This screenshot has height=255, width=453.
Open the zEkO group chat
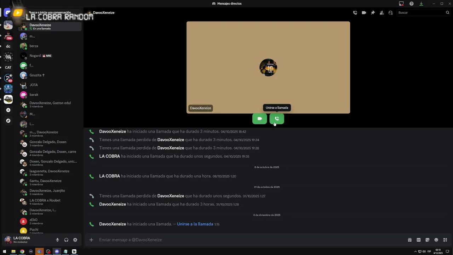(x=50, y=221)
